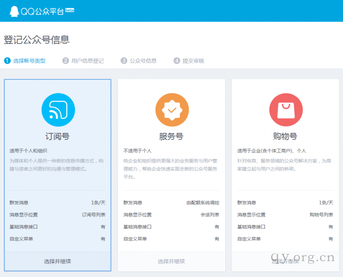Click 群发消息 label in 服务号 card
This screenshot has width=343, height=277.
click(133, 203)
